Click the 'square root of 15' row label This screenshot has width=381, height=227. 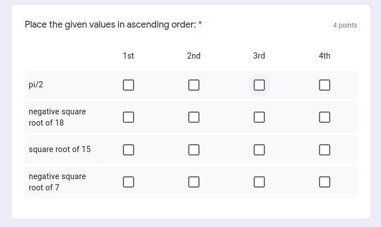pyautogui.click(x=60, y=149)
